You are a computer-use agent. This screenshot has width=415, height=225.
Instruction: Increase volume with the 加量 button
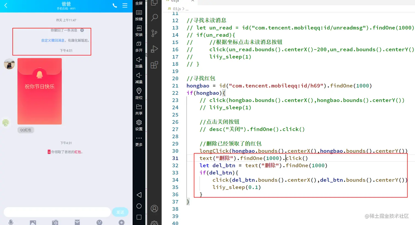tap(139, 63)
